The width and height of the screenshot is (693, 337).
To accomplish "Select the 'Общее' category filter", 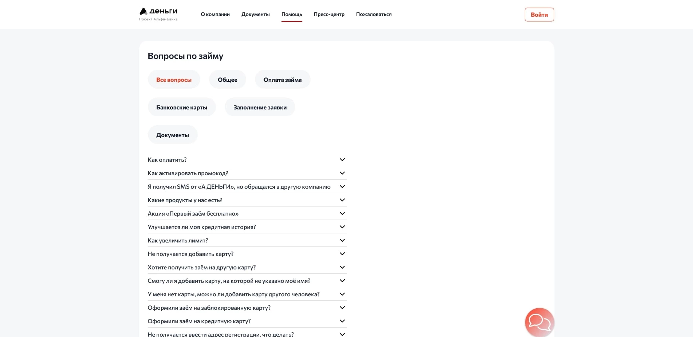I will [227, 80].
